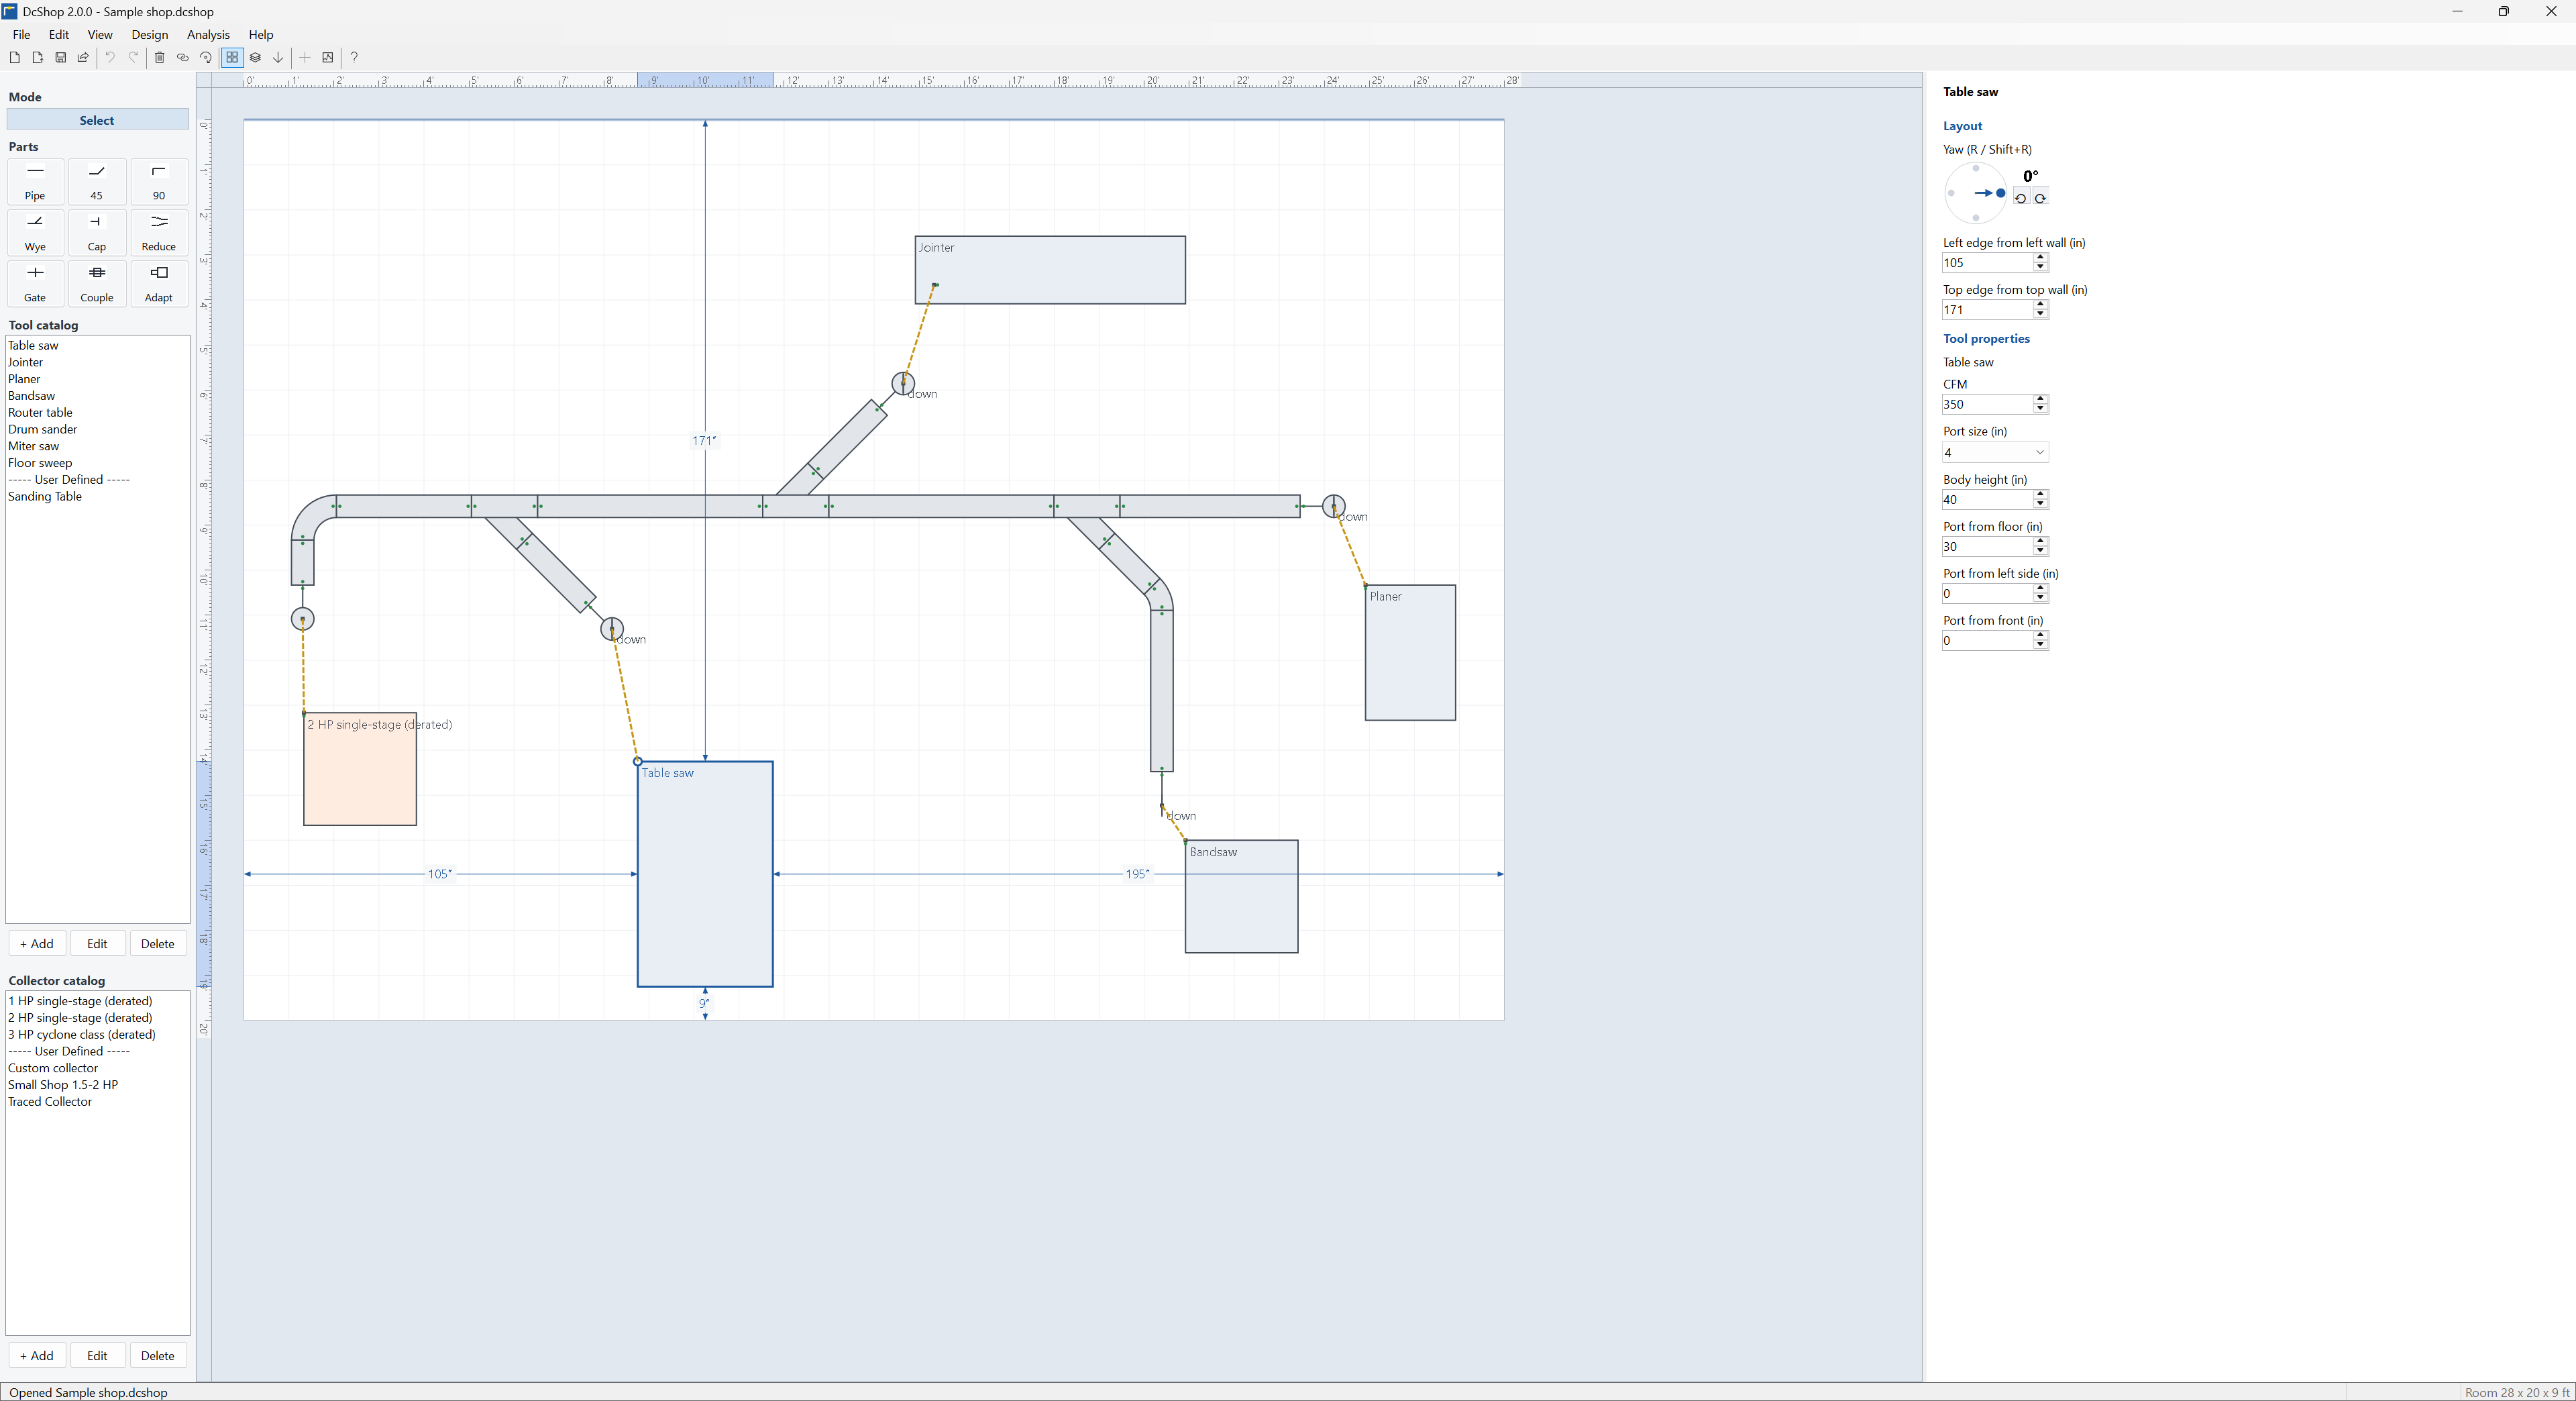Select the Wye fitting part
2576x1401 pixels.
pyautogui.click(x=35, y=233)
